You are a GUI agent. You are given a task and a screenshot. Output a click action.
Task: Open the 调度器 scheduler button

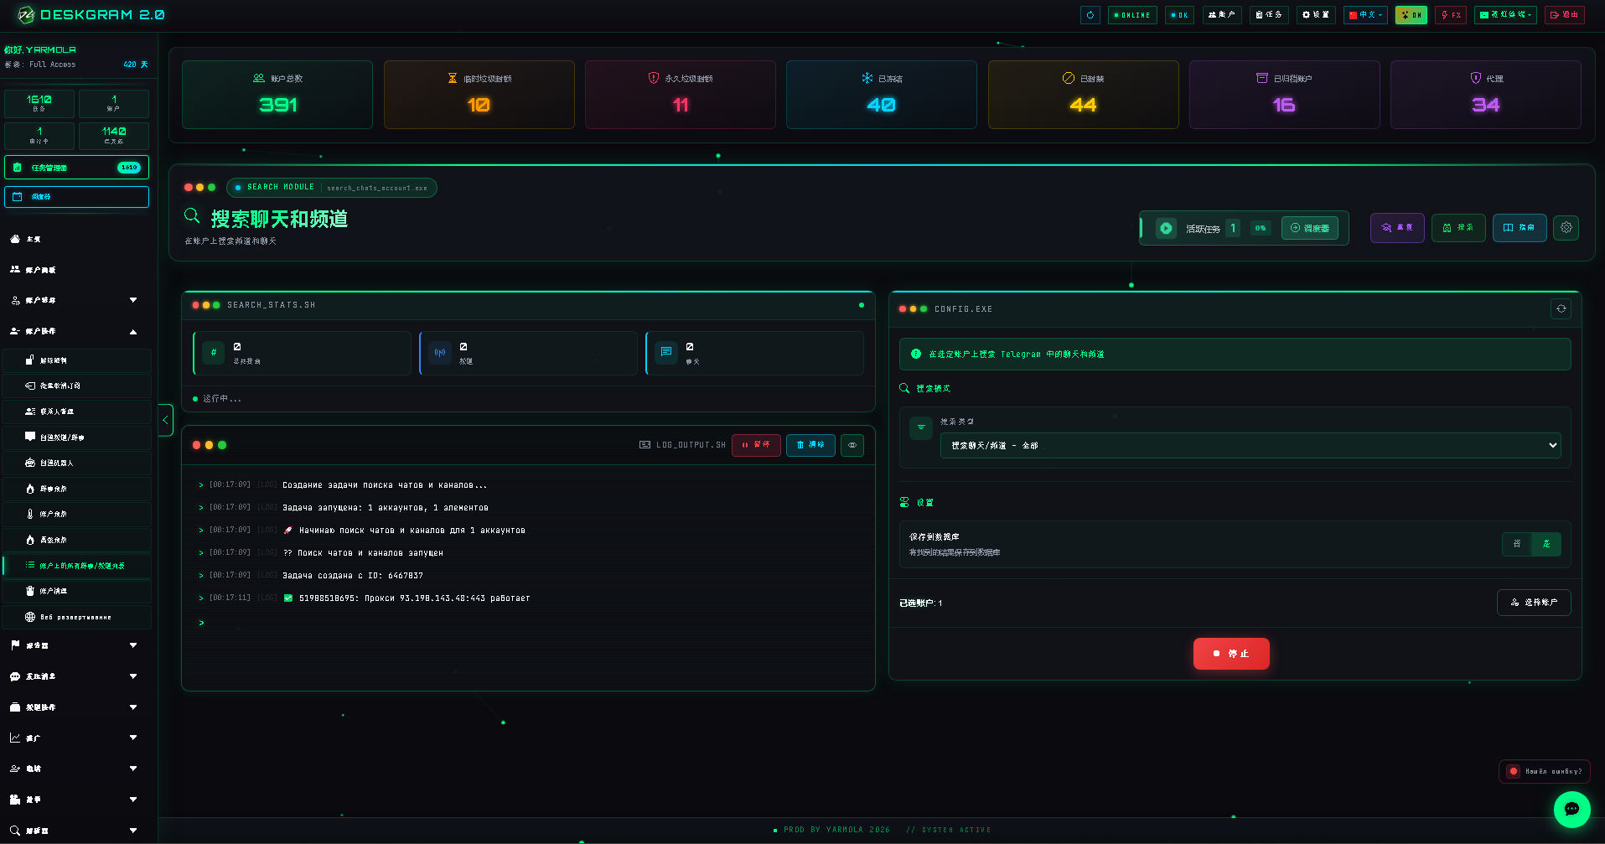(1309, 228)
